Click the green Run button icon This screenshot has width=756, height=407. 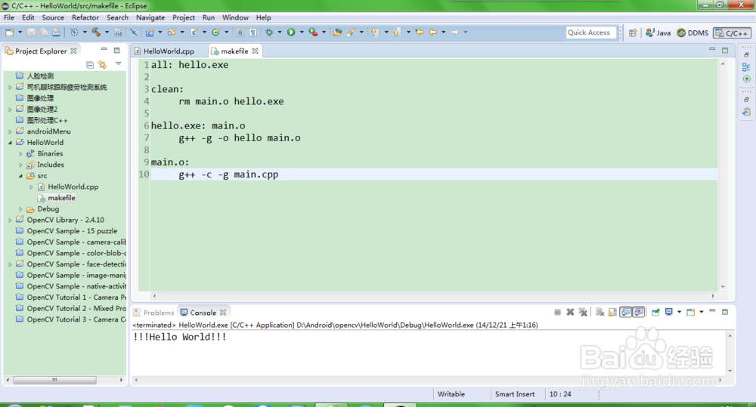pos(291,32)
